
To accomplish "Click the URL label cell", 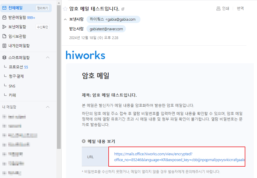I will (95, 157).
